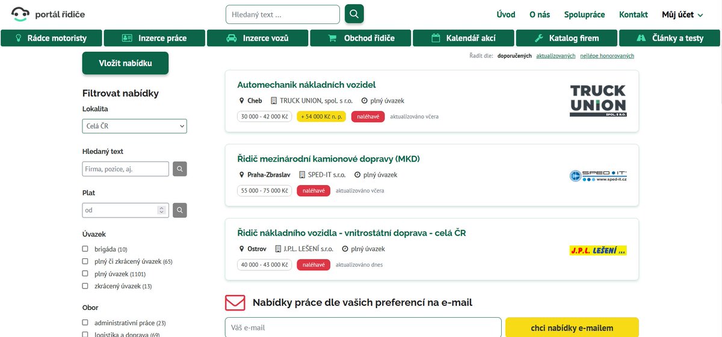
Task: Click search icon beside Plat filter
Action: click(180, 210)
